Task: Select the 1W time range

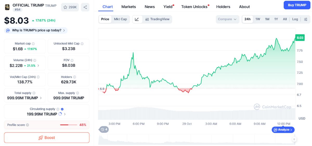Action: point(258,19)
